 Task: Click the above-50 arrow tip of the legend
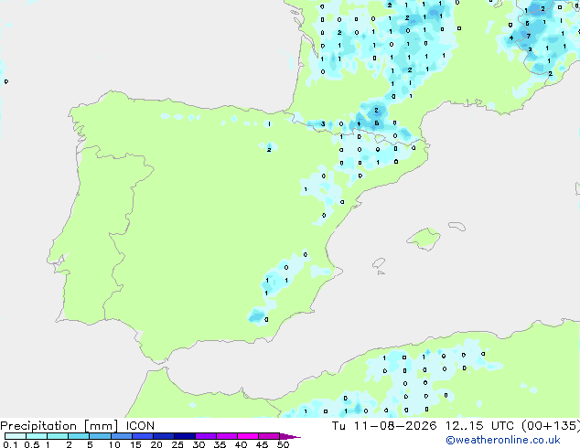pos(290,436)
